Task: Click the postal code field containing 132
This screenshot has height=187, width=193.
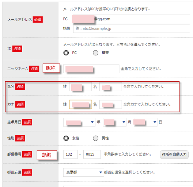Action: [71, 154]
